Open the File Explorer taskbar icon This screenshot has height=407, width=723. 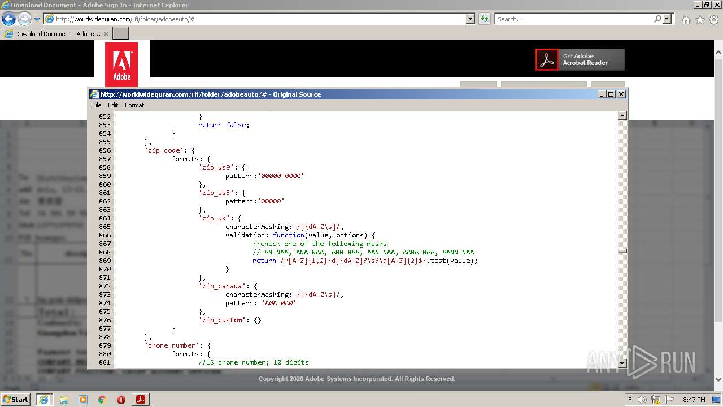click(x=64, y=400)
